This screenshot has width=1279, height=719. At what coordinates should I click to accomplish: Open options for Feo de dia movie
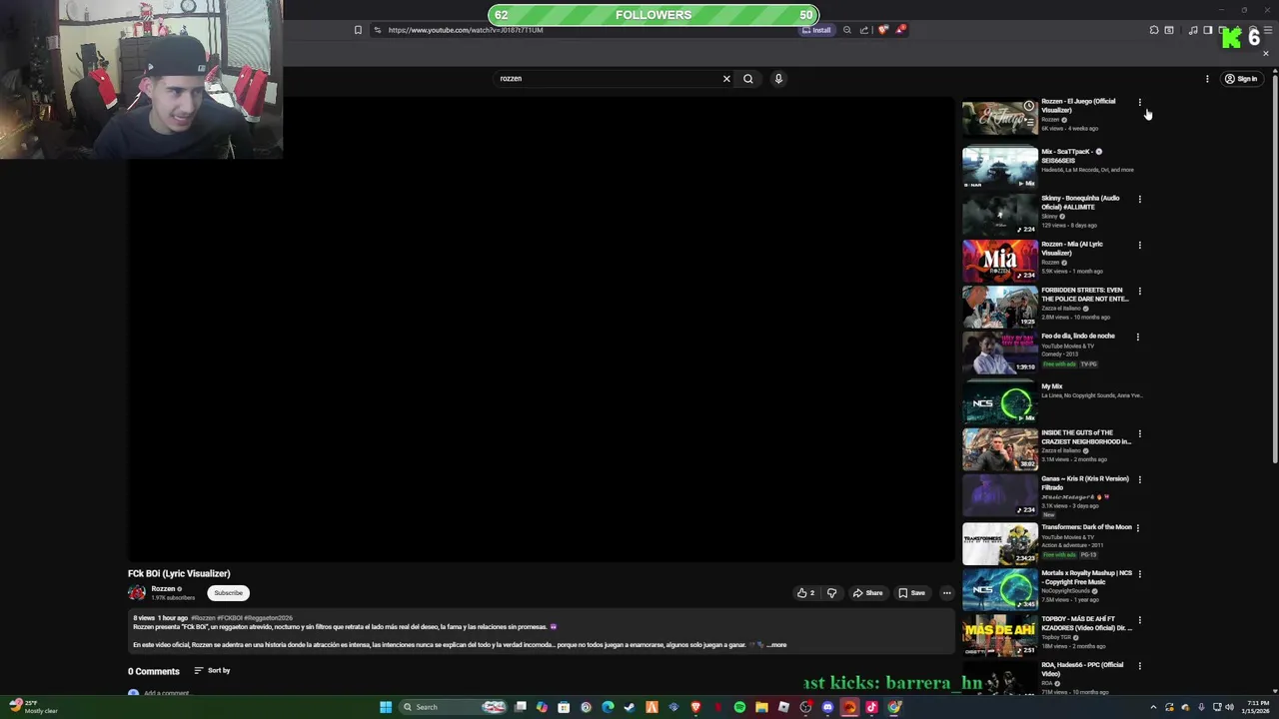click(1139, 337)
